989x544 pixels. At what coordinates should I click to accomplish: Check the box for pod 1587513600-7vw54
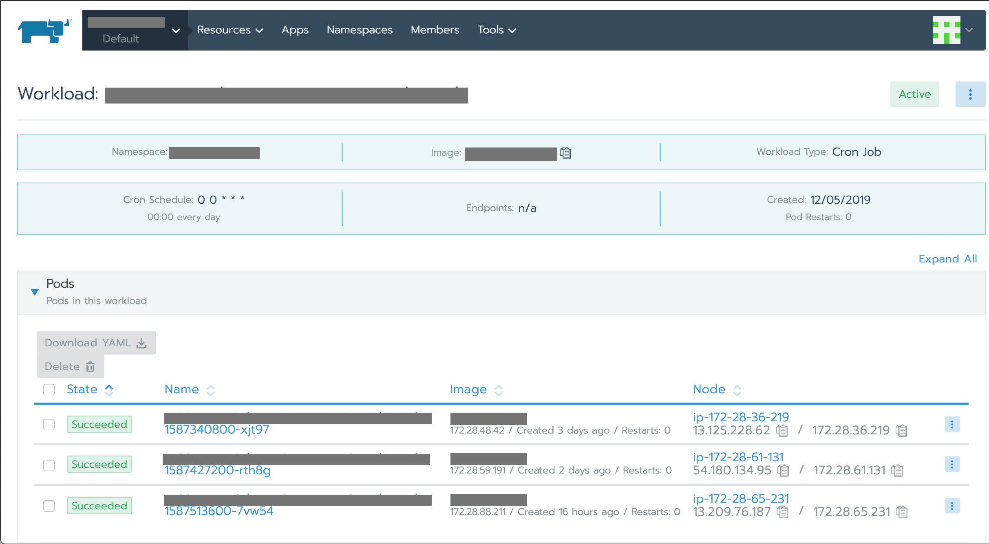[49, 506]
